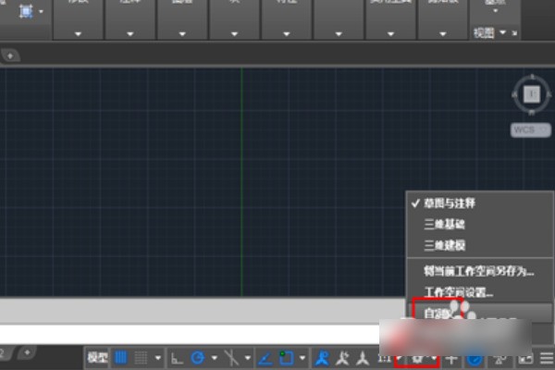Toggle the grid display icon in status bar
Image resolution: width=555 pixels, height=370 pixels.
point(121,357)
